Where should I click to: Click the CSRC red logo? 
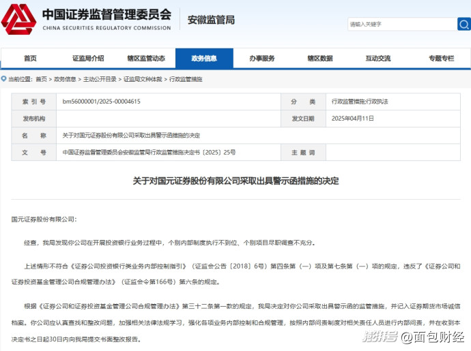pyautogui.click(x=18, y=19)
